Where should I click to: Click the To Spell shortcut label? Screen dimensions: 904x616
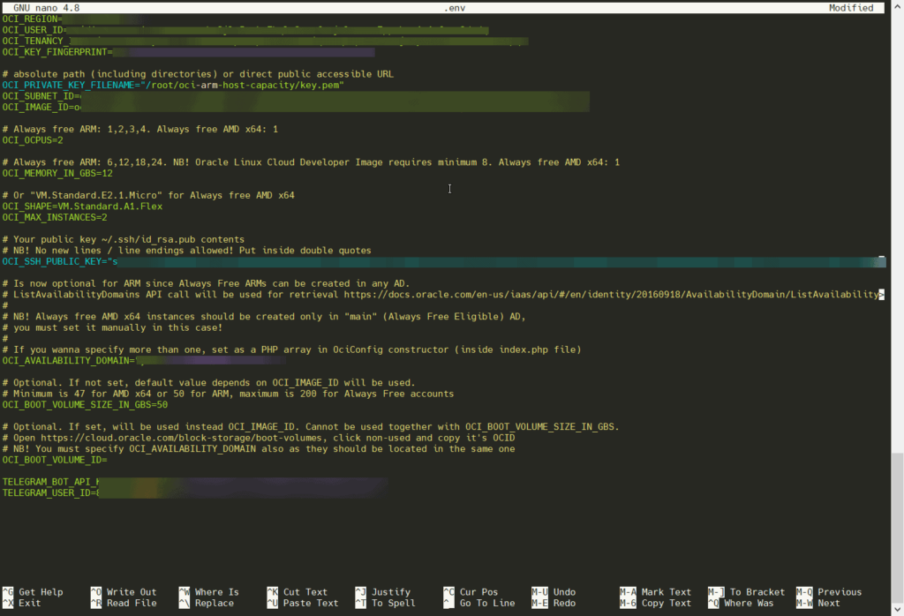(x=393, y=603)
